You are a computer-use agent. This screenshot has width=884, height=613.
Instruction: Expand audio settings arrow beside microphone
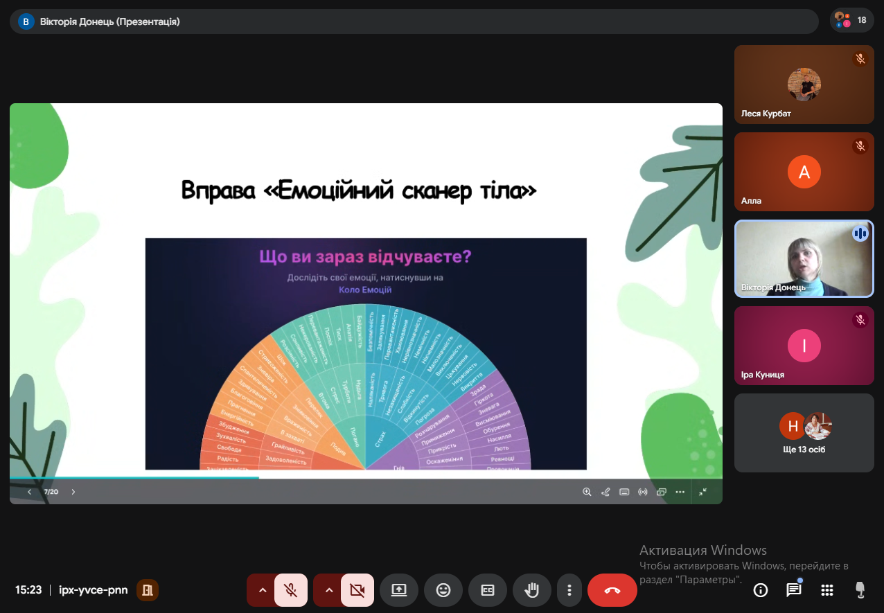point(262,590)
